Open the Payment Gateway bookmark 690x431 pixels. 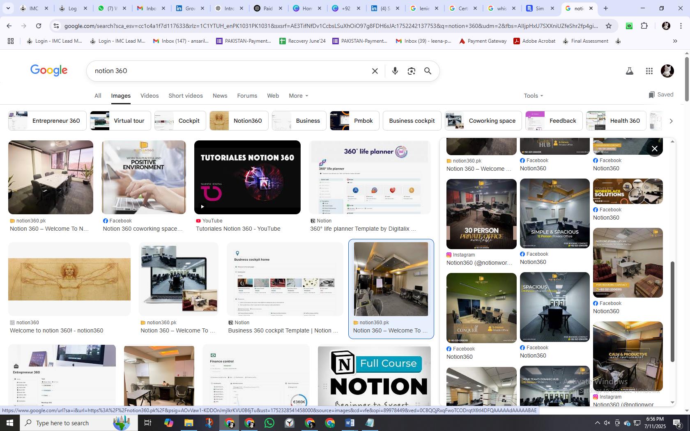coord(483,41)
